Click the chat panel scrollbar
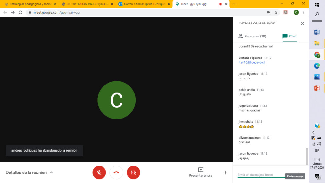325x183 pixels. [307, 156]
